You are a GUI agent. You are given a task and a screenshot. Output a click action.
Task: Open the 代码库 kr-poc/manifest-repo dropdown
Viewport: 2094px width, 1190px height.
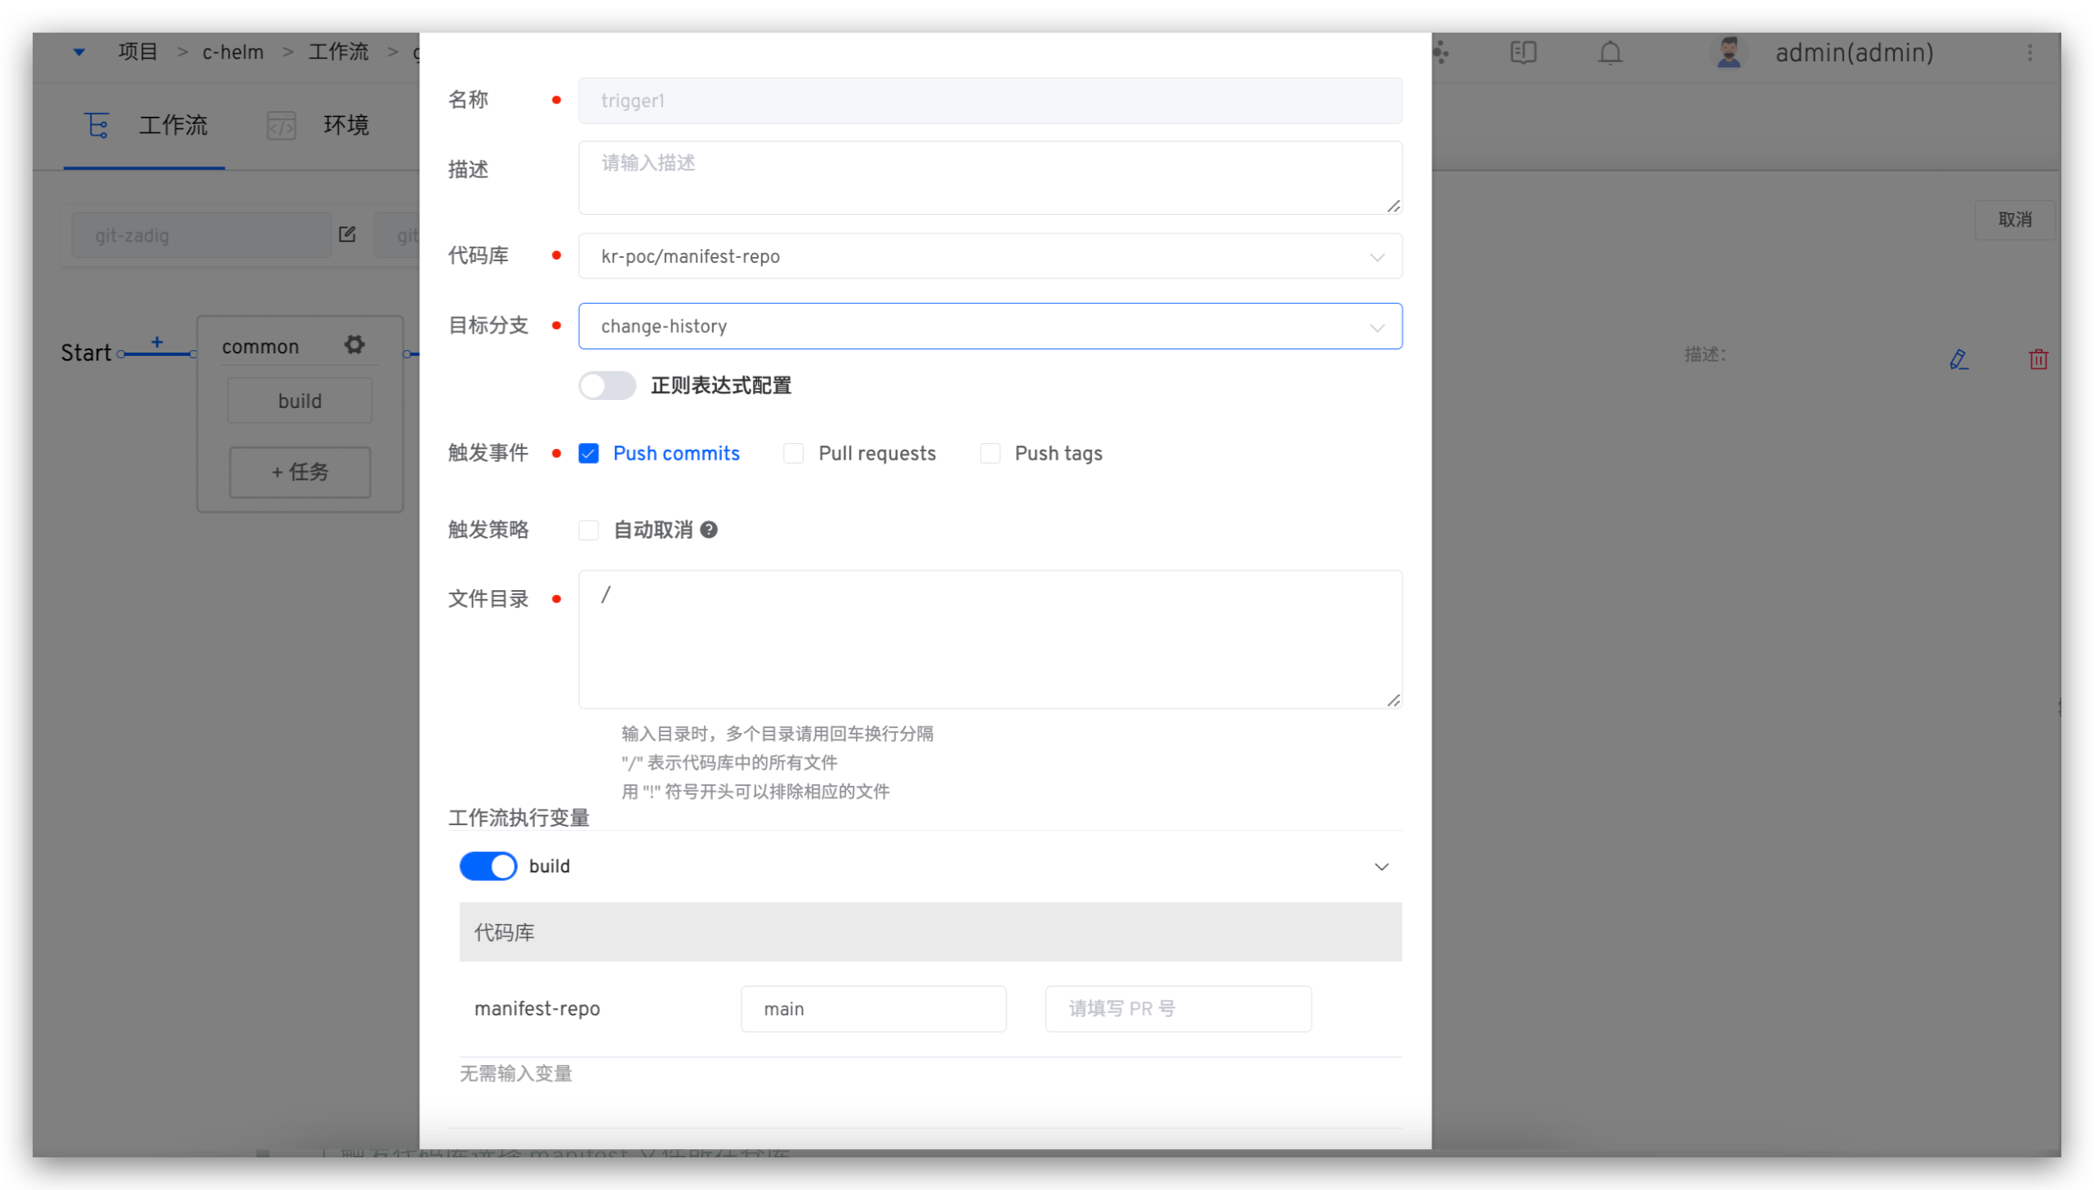(989, 256)
